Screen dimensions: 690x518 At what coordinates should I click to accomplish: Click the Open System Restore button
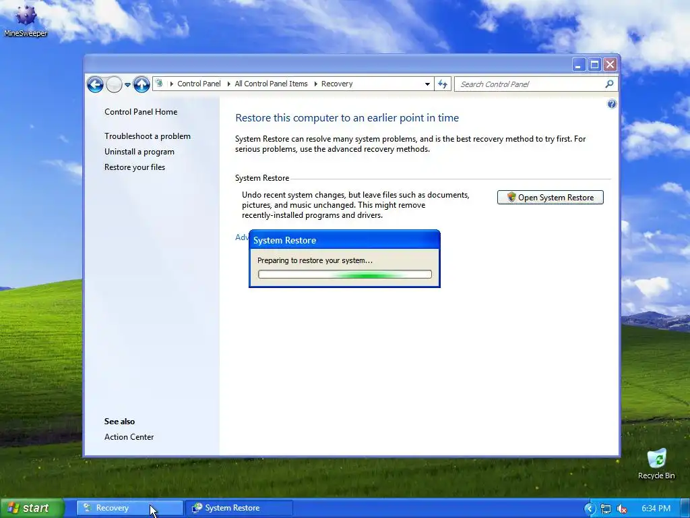click(550, 198)
